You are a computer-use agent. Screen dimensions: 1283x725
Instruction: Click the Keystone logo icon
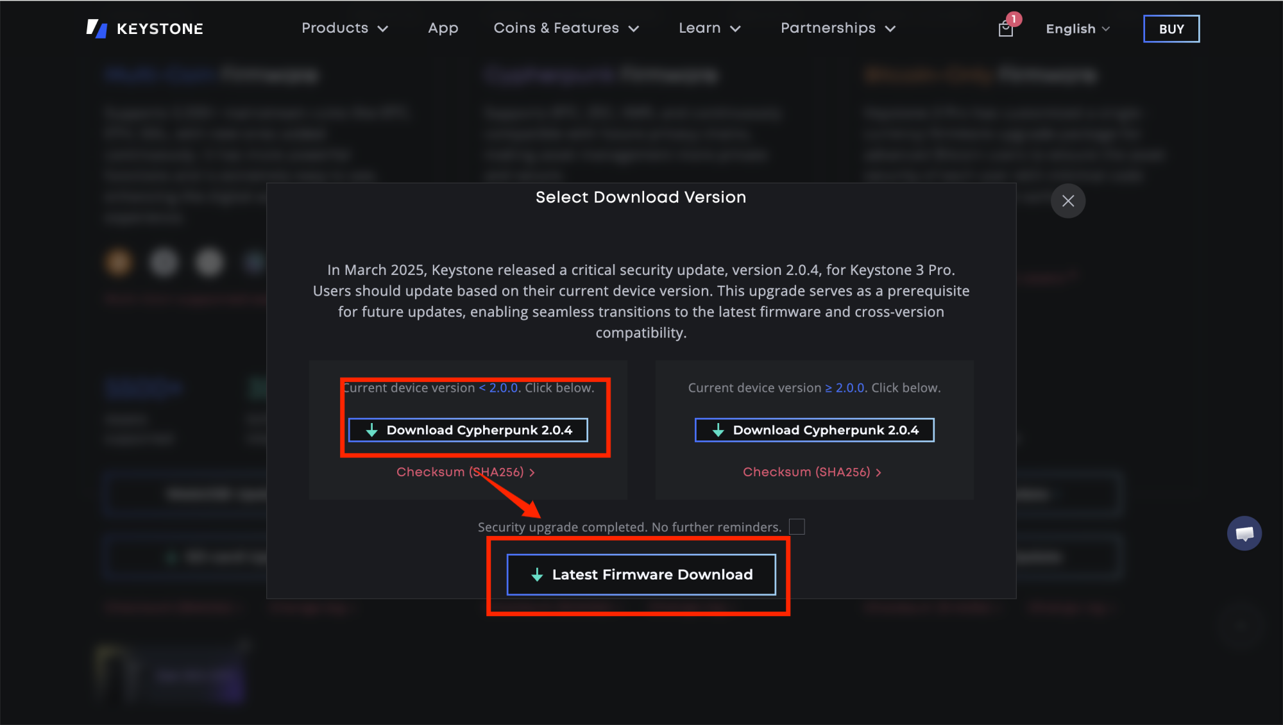pos(96,28)
